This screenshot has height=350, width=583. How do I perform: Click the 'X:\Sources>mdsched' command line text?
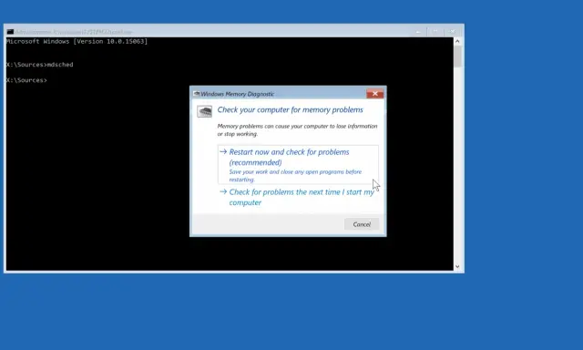[x=40, y=65]
